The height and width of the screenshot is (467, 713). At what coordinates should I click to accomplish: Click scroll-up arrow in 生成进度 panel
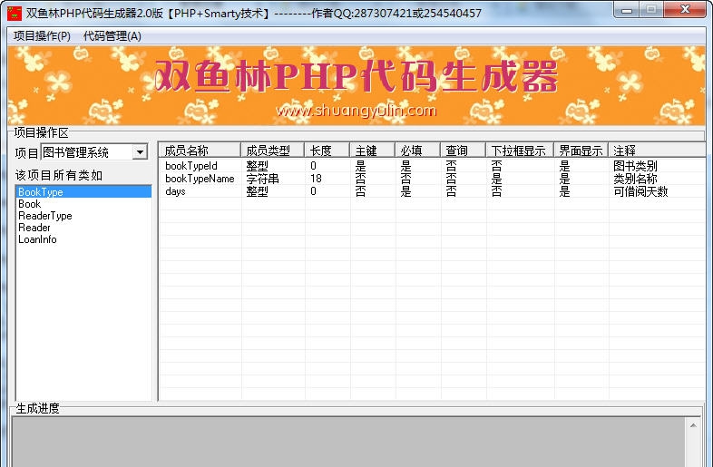693,425
